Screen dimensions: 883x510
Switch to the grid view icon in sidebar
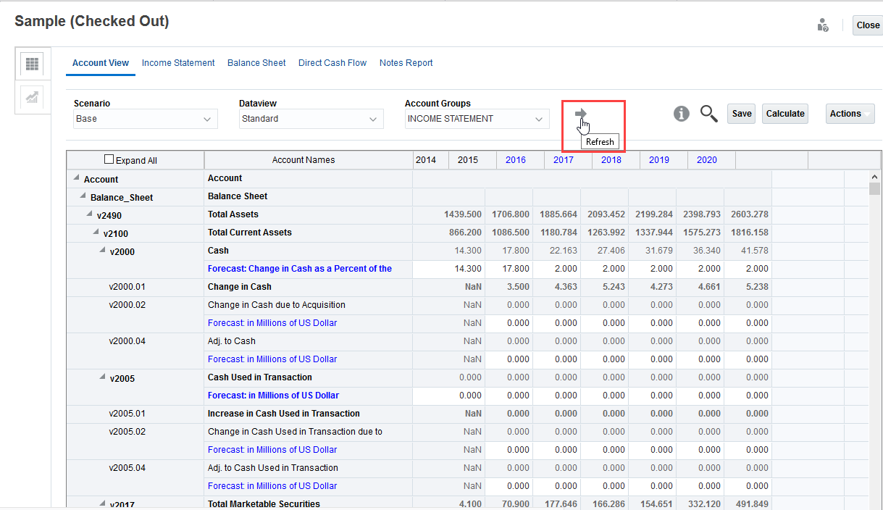click(x=31, y=64)
